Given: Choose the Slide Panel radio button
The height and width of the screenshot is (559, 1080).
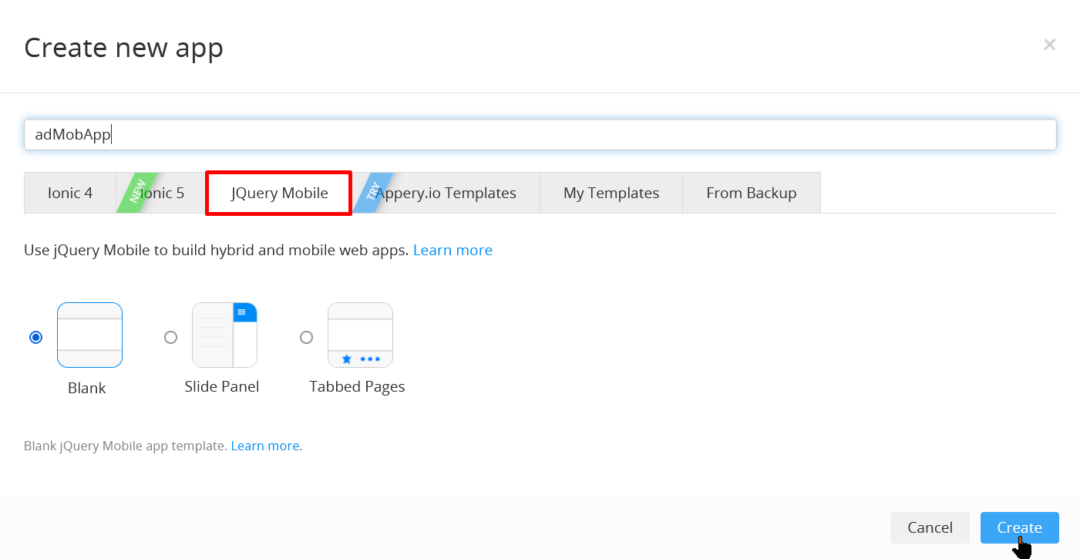Looking at the screenshot, I should 171,337.
